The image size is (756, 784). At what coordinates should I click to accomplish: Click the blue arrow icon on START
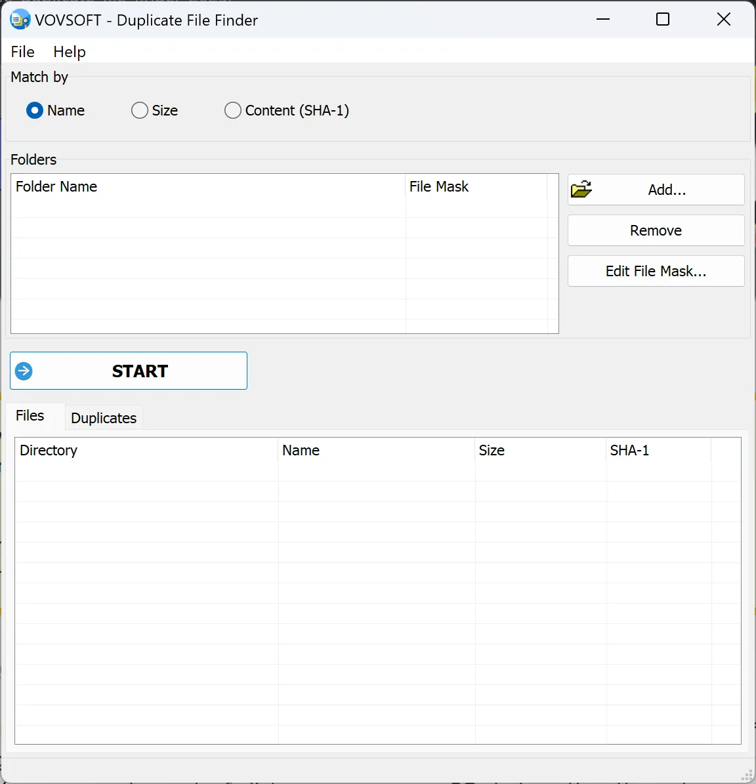coord(24,371)
